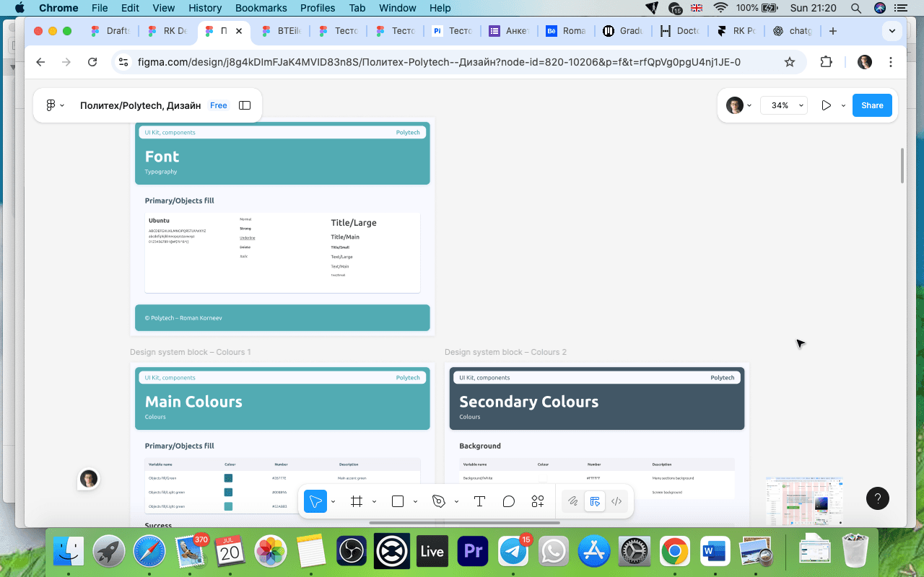Open the Figma help question mark button

point(878,498)
